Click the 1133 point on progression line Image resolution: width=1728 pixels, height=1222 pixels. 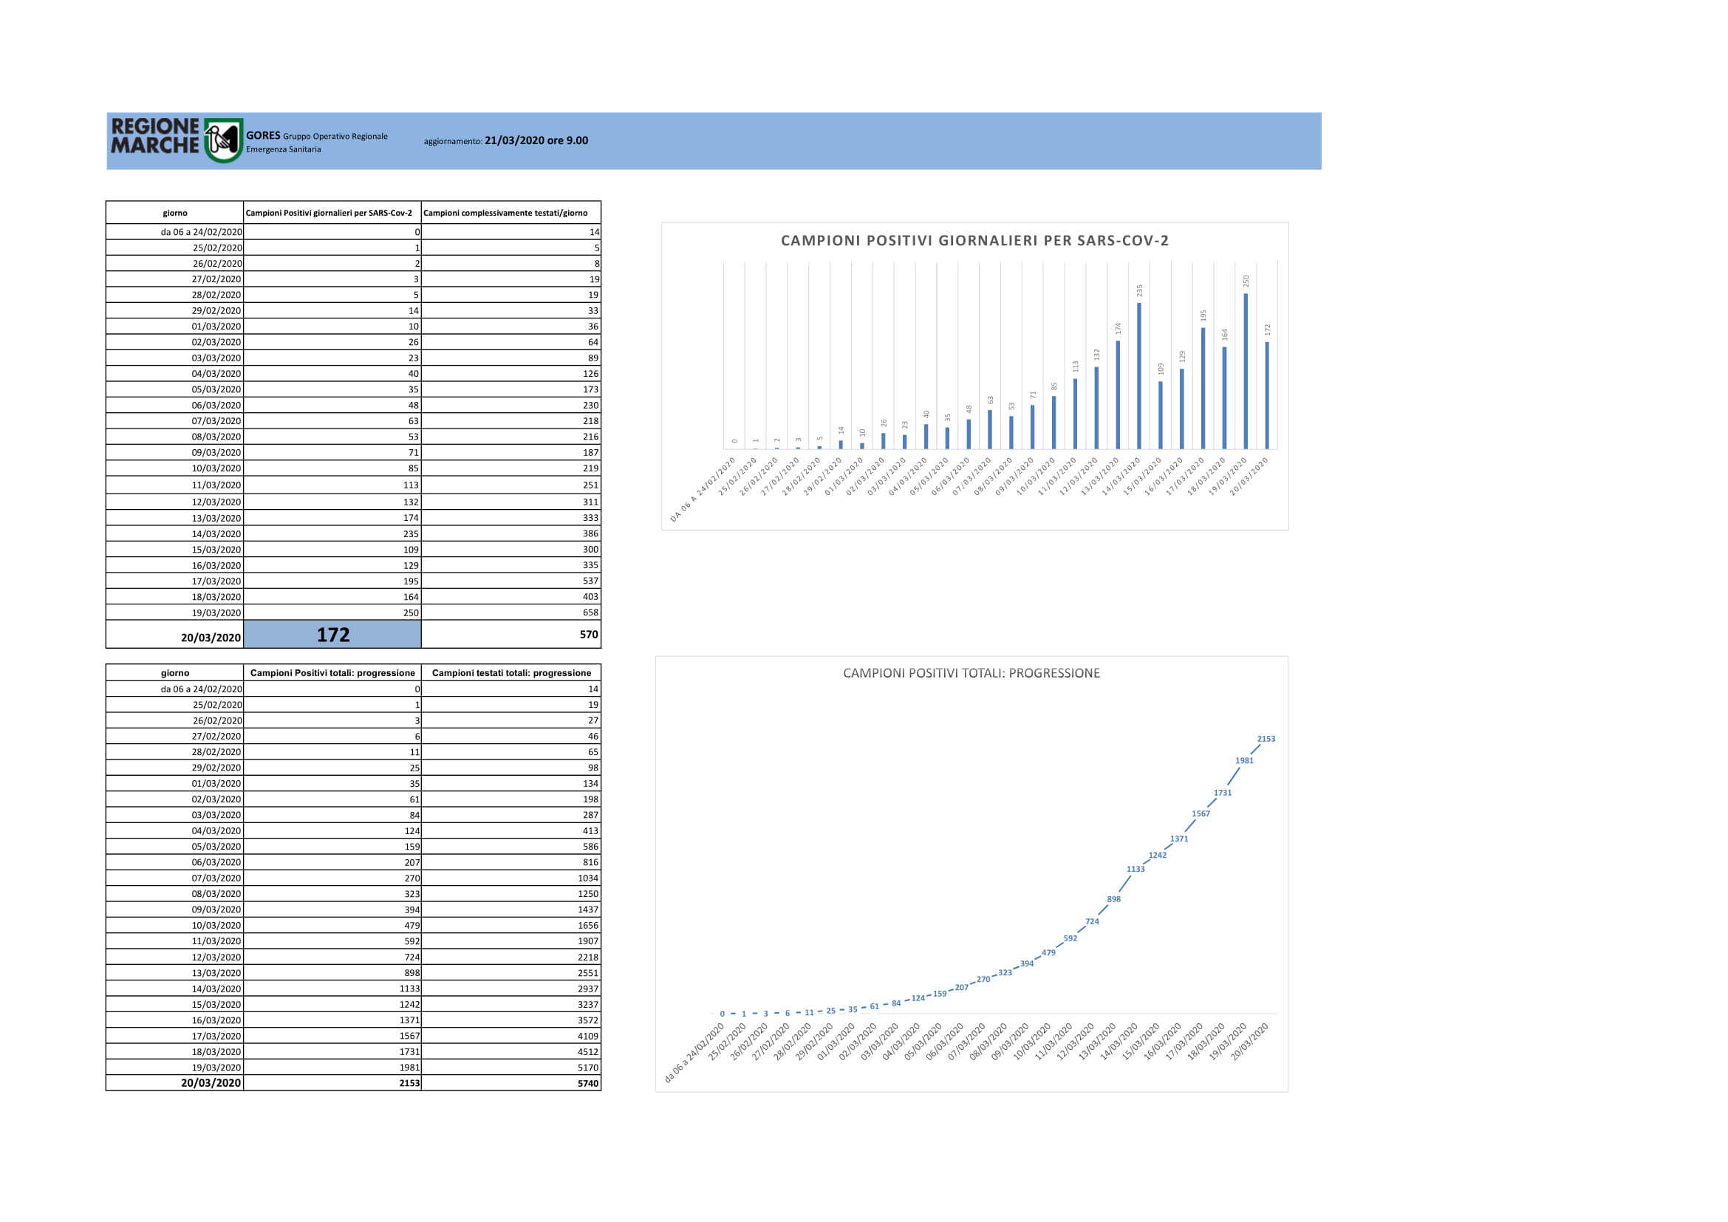tap(1136, 869)
